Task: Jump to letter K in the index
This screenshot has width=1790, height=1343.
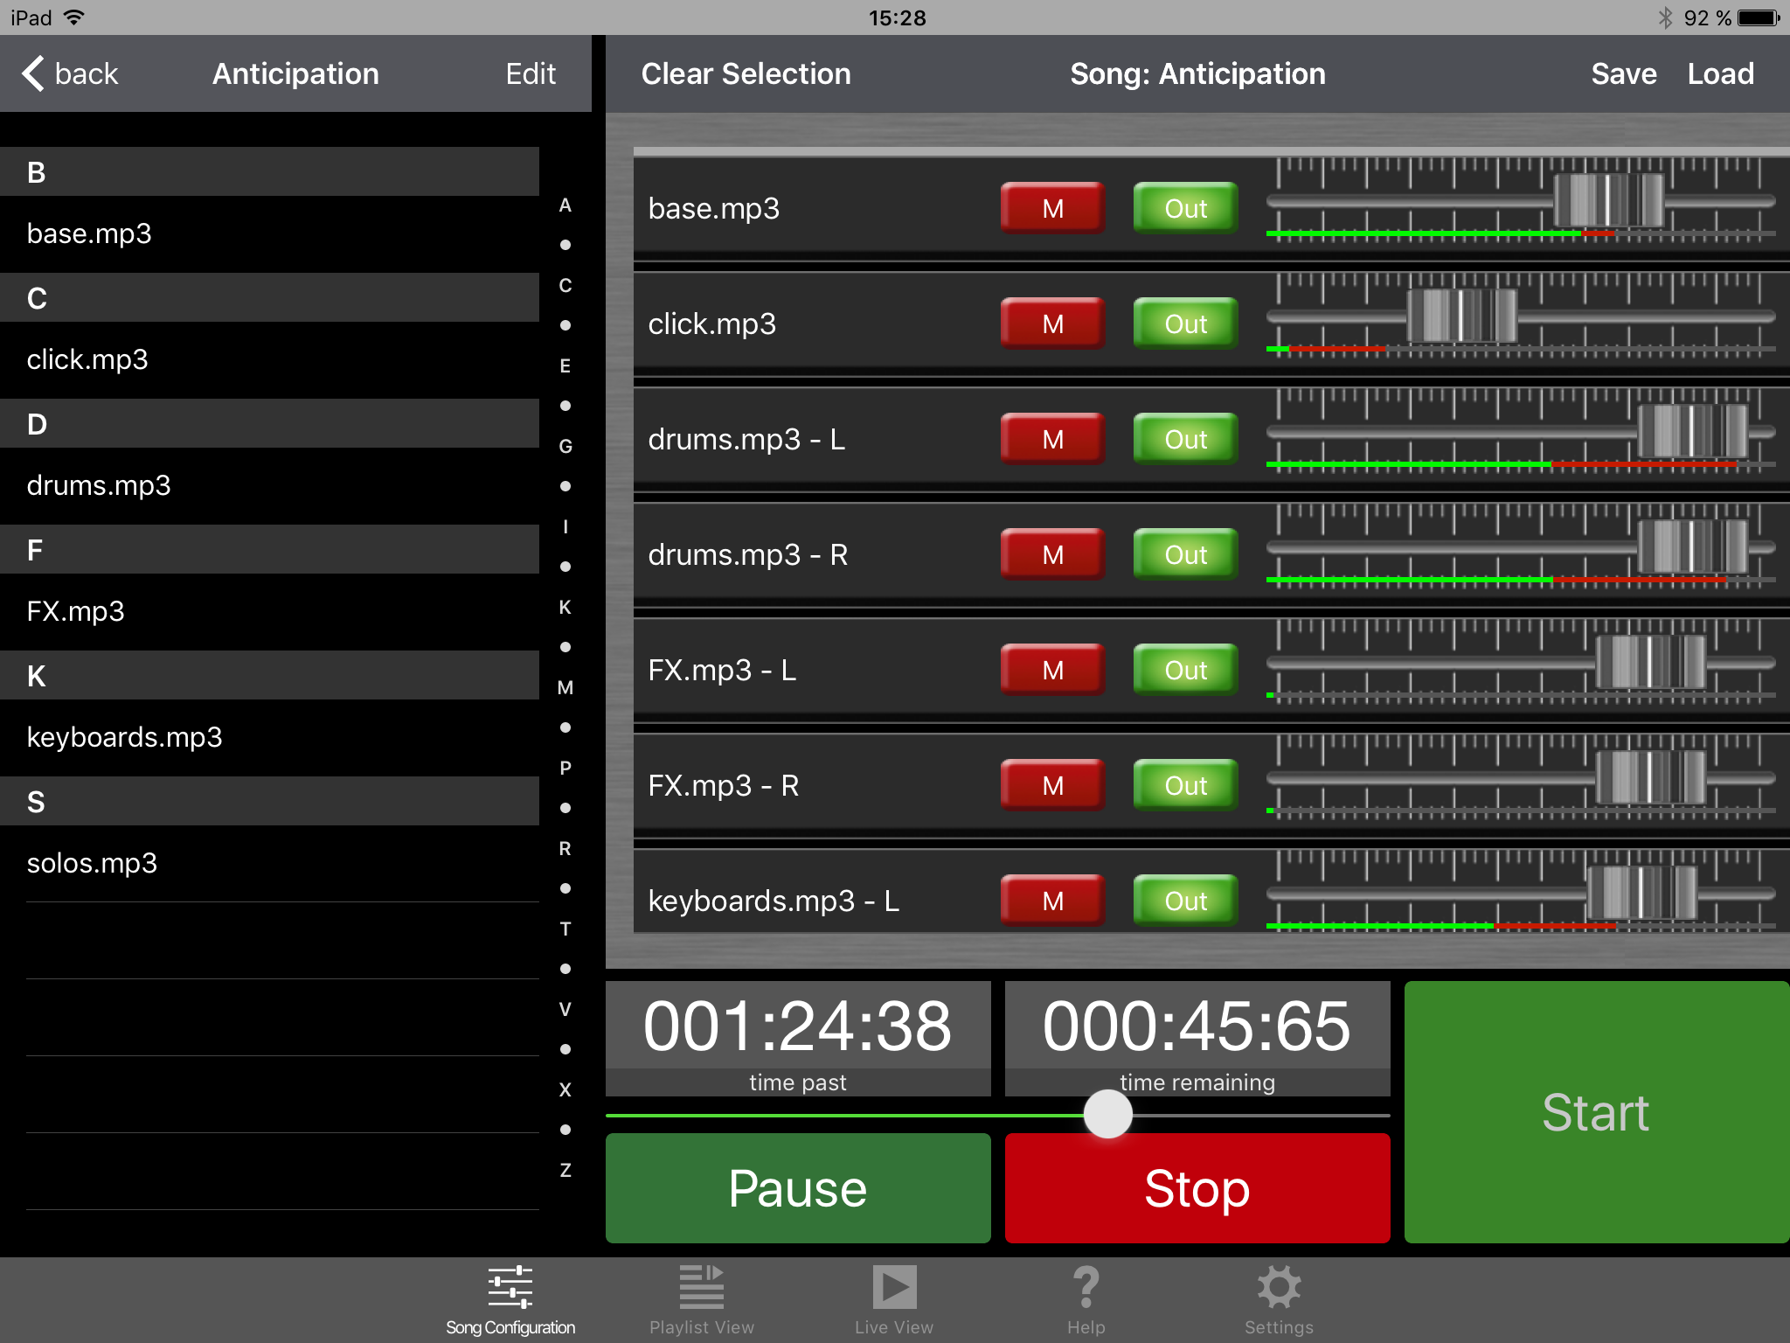Action: tap(565, 607)
